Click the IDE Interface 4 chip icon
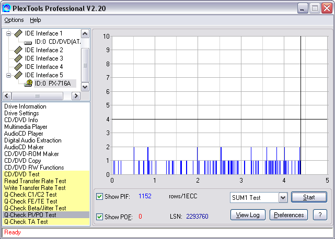Viewport: 335px width, 239px height. [18, 67]
